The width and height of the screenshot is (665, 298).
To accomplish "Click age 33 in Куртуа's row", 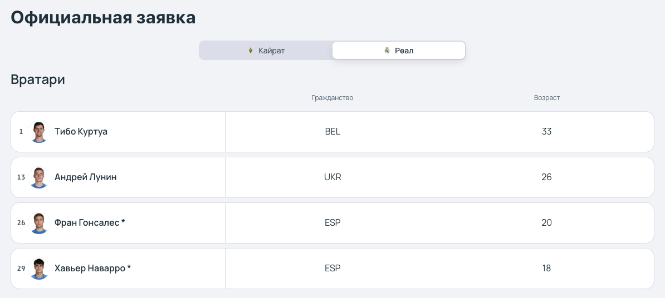I will pos(547,132).
